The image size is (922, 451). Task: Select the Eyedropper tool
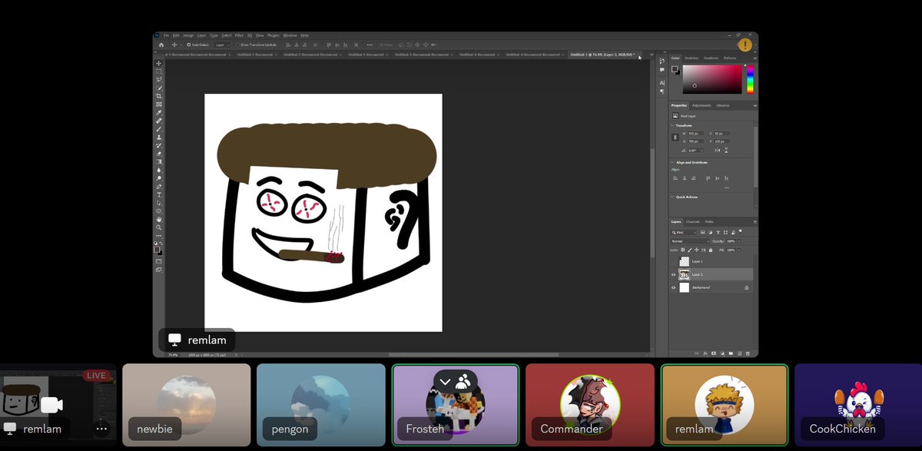pos(159,112)
